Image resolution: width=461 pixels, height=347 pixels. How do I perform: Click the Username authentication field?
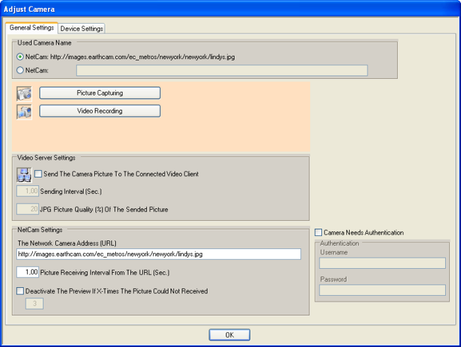382,264
